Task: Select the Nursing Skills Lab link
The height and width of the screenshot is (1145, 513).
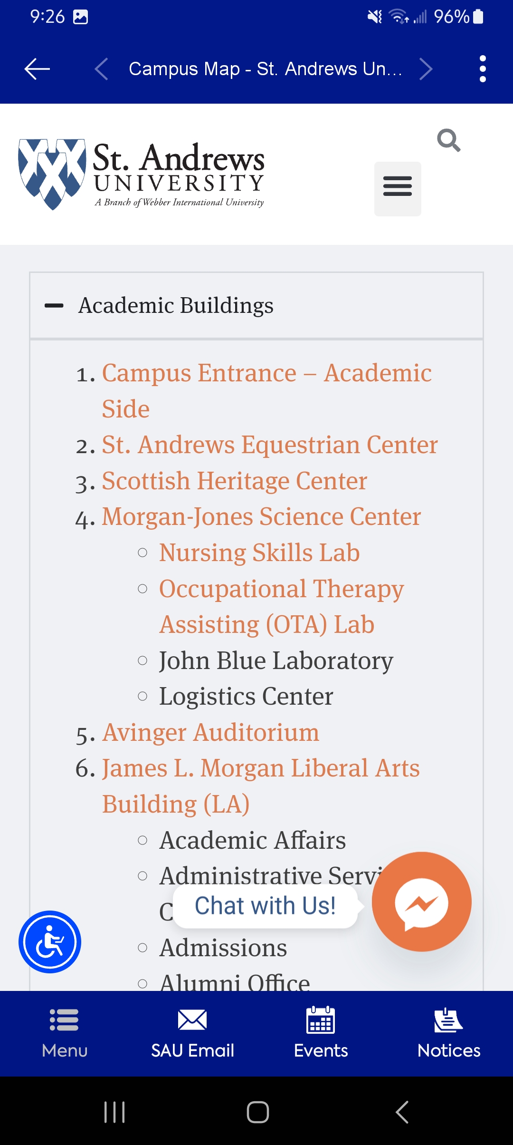Action: (x=259, y=553)
